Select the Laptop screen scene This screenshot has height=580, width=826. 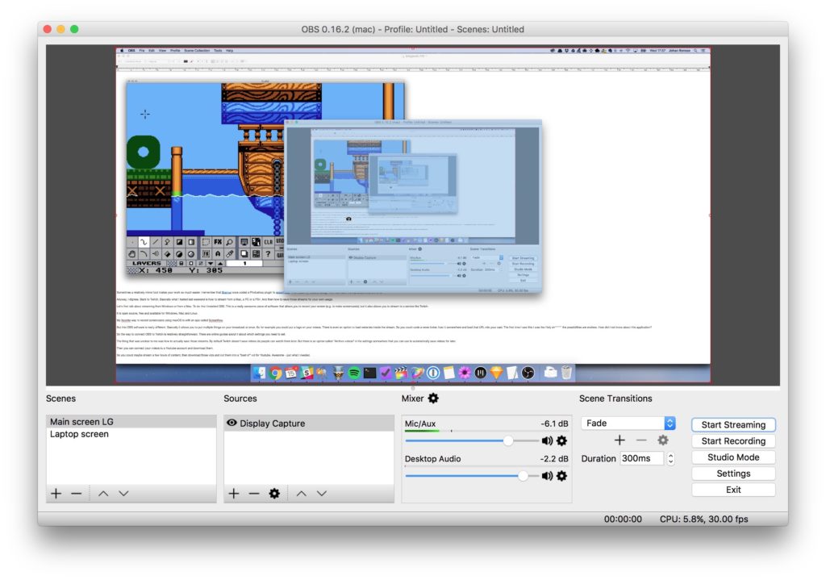click(x=131, y=434)
